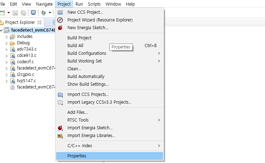Expand the Includes tree node
Image resolution: width=265 pixels, height=163 pixels.
6,37
